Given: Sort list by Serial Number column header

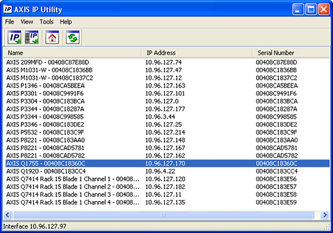Looking at the screenshot, I should (x=291, y=53).
